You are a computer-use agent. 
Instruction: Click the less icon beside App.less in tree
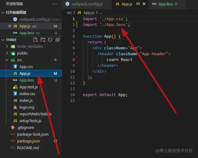(x=15, y=80)
